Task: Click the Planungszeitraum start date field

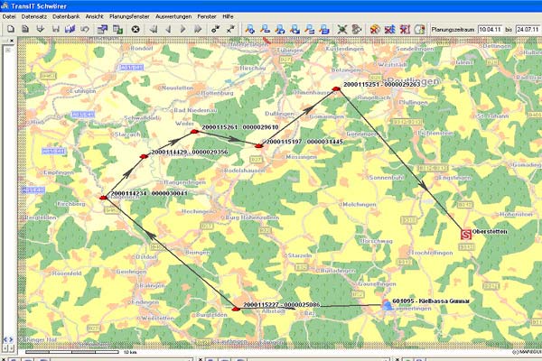Action: point(483,30)
